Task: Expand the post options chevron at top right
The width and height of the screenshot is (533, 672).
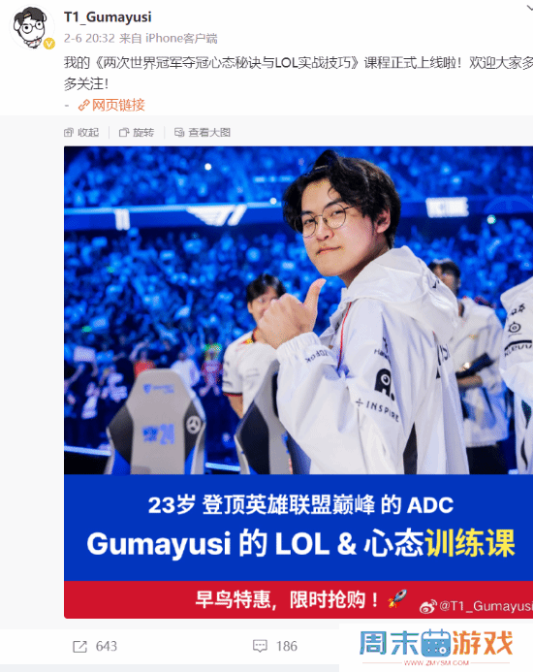Action: pyautogui.click(x=529, y=8)
